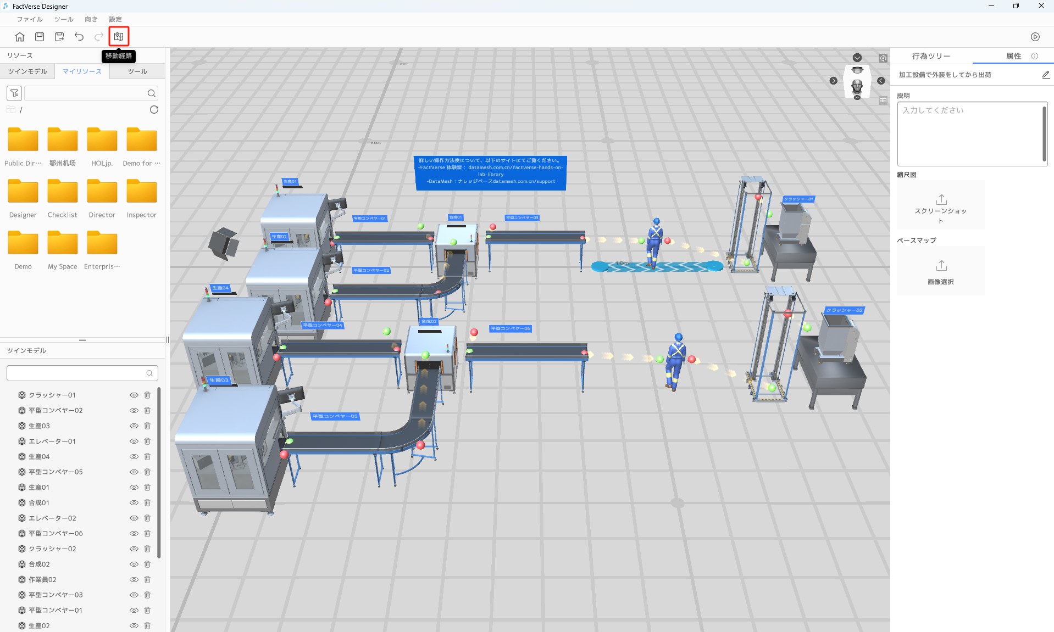
Task: Toggle visibility of エレベーター01
Action: [x=134, y=441]
